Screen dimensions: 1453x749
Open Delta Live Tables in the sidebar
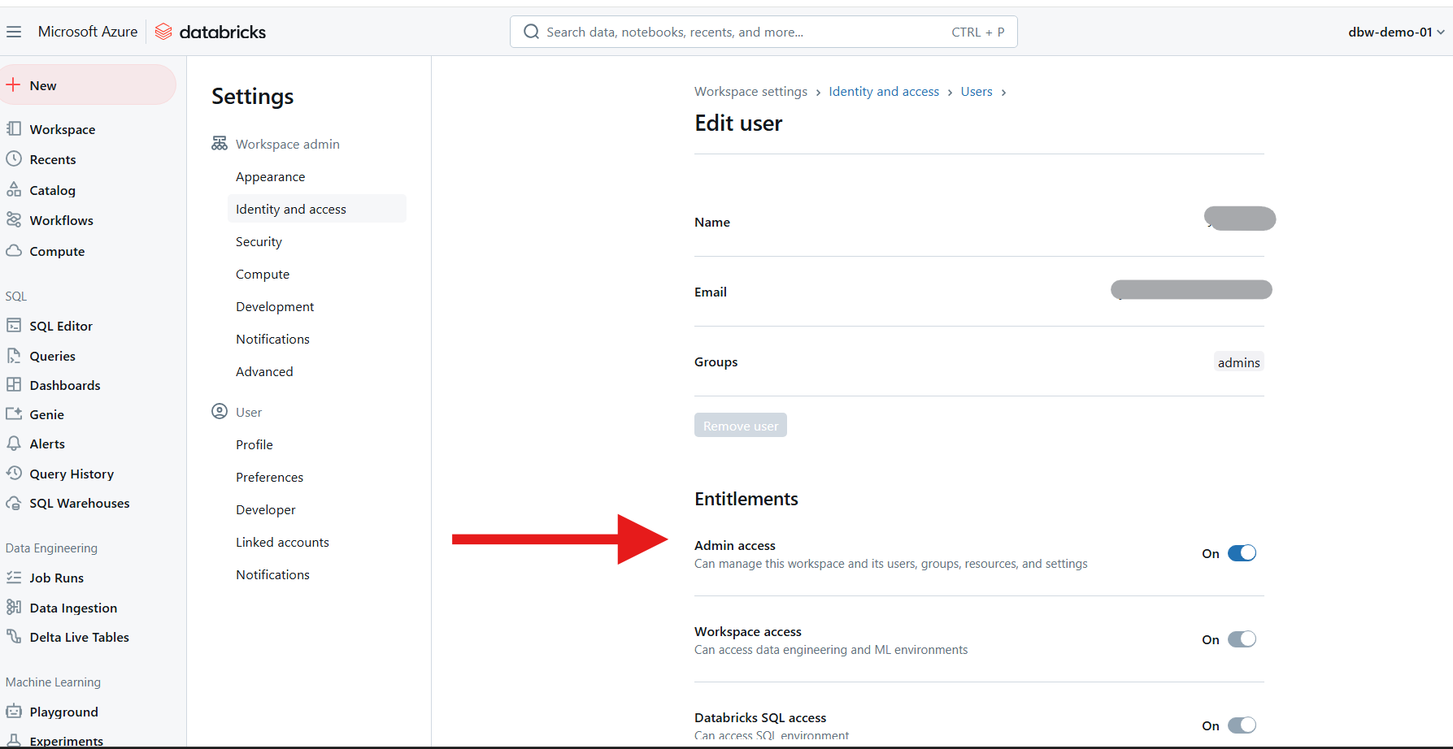[x=79, y=637]
